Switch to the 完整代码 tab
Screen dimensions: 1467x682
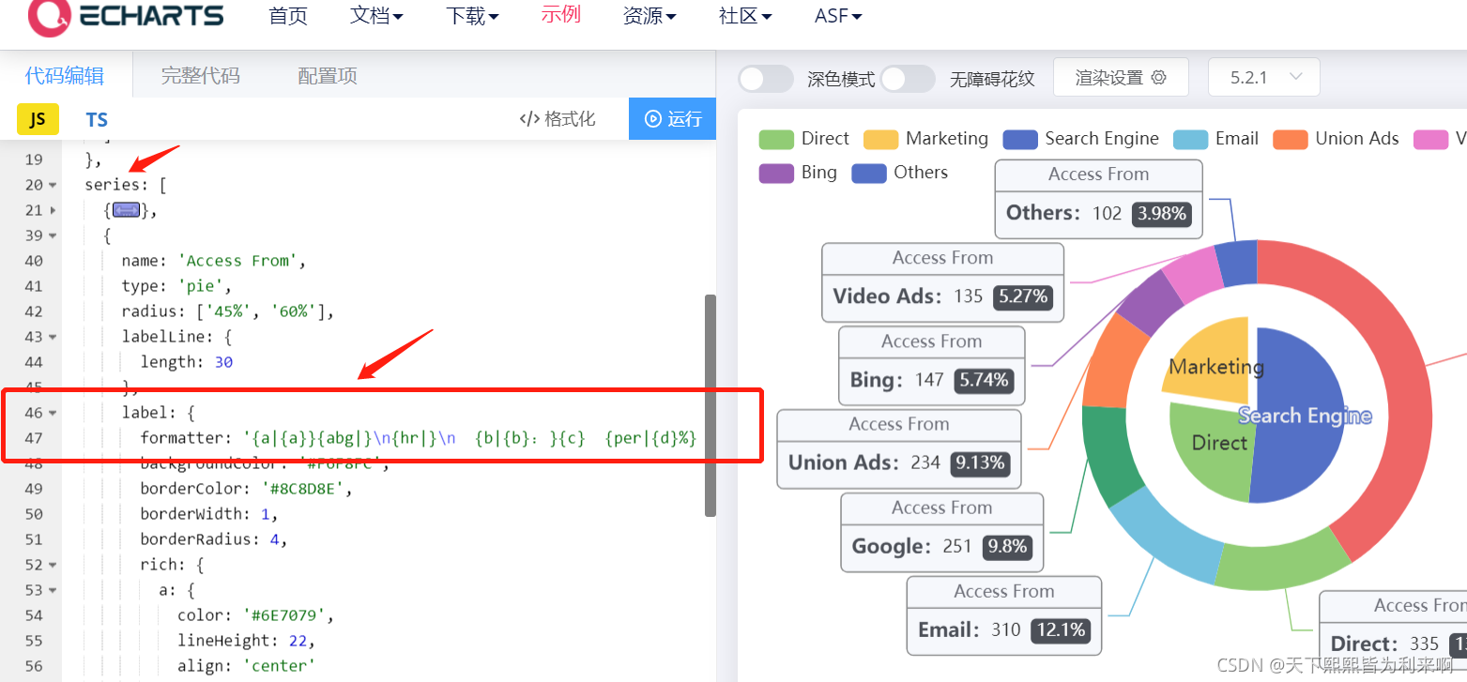200,75
